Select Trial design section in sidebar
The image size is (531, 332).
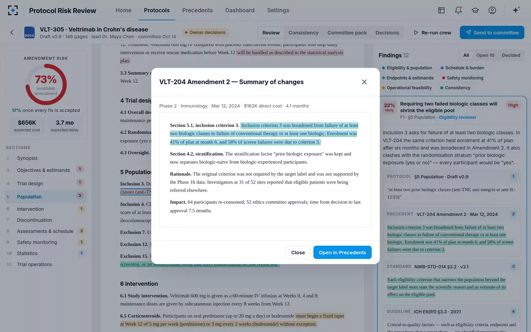coord(46,183)
